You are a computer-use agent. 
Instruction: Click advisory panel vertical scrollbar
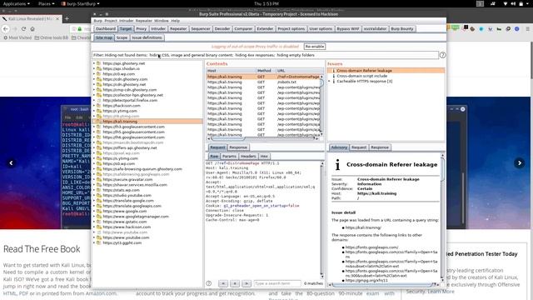click(x=442, y=217)
